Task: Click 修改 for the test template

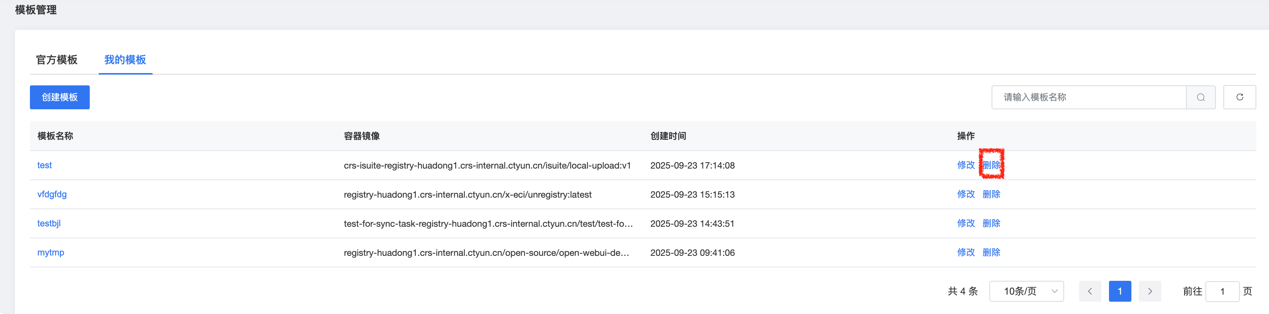Action: (965, 166)
